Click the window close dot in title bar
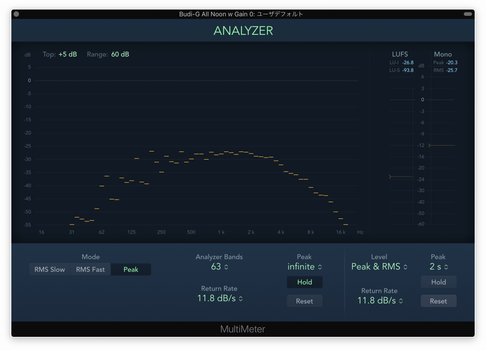 click(x=16, y=14)
